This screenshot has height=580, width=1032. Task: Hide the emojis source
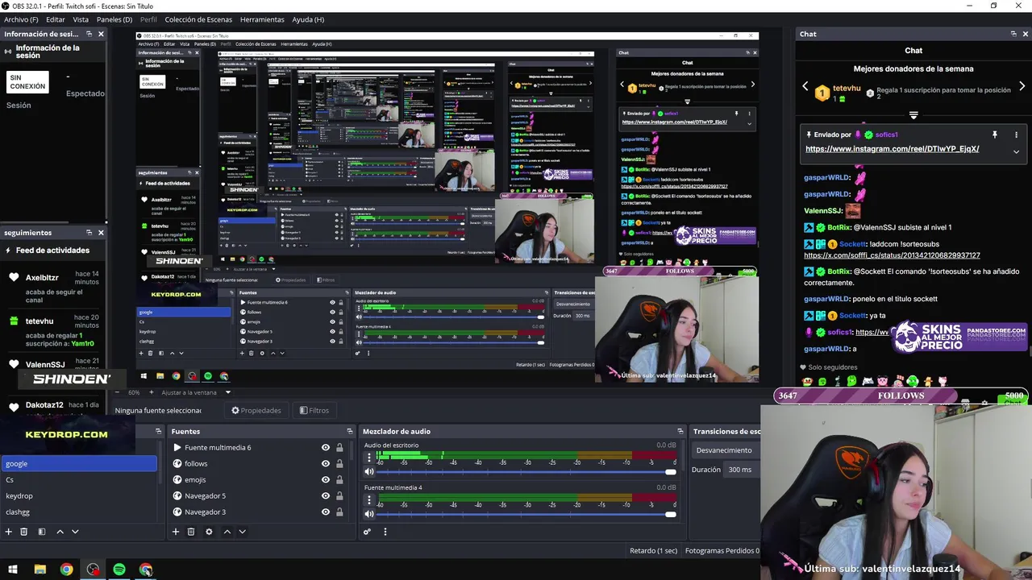point(326,480)
